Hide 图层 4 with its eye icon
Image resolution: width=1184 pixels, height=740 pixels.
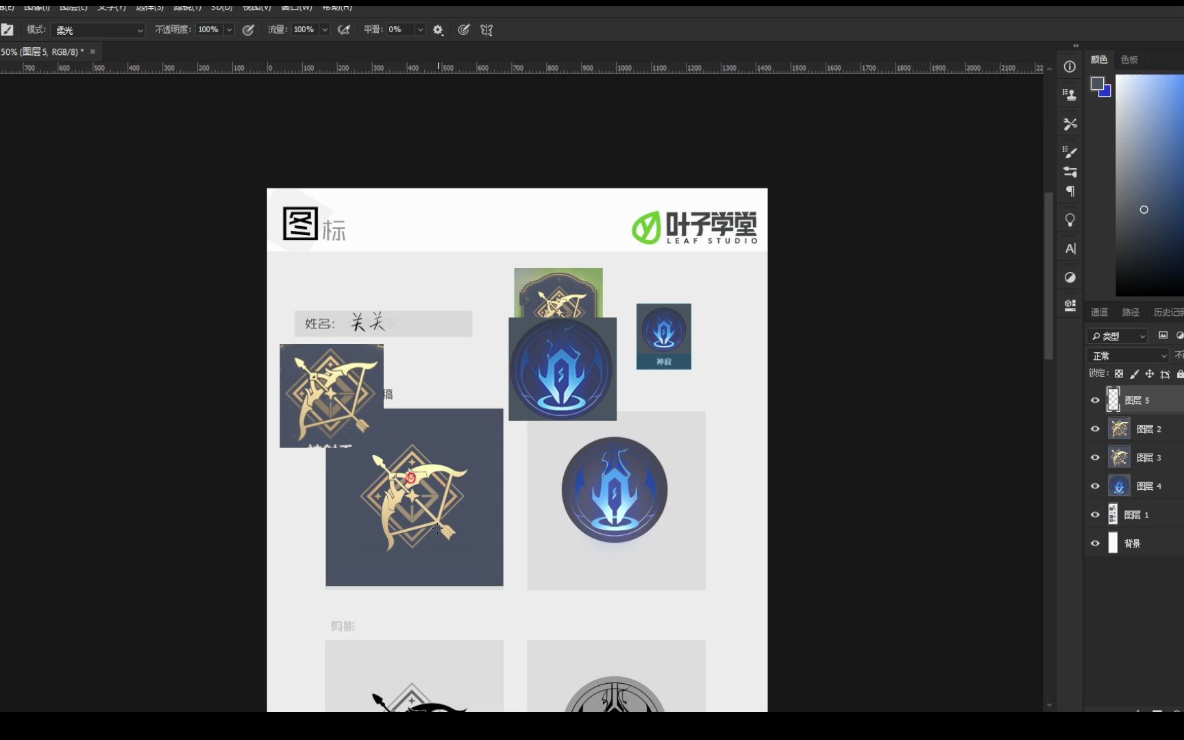pos(1095,486)
